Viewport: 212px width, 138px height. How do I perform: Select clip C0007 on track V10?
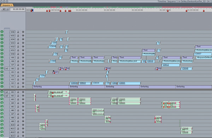[203, 54]
